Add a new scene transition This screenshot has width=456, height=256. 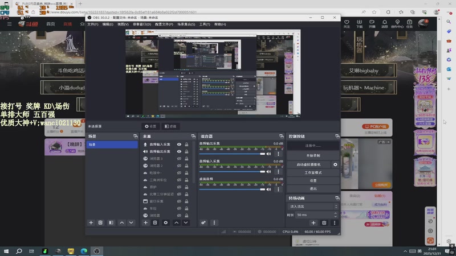313,222
